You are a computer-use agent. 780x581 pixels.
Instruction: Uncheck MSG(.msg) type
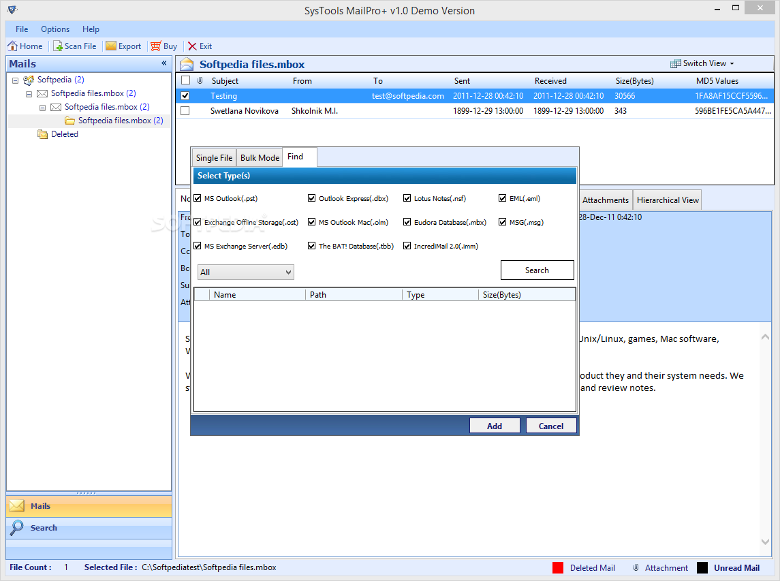coord(503,222)
